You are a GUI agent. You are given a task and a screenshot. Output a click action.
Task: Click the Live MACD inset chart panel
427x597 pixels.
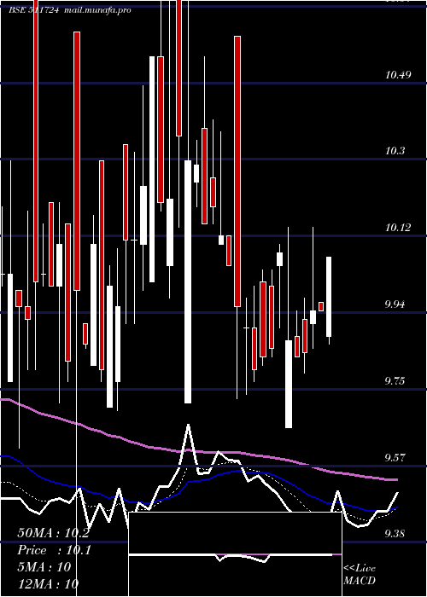coord(235,554)
